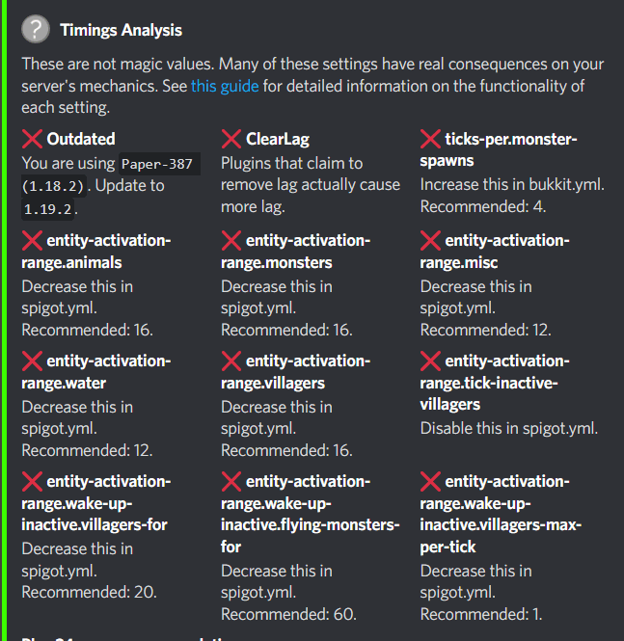
Task: Click the red X beside ticks-per.monster-spawns
Action: coord(431,139)
